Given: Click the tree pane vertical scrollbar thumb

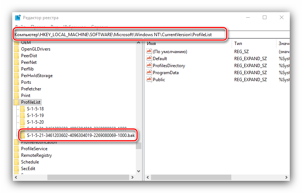Looking at the screenshot, I should click(x=138, y=146).
